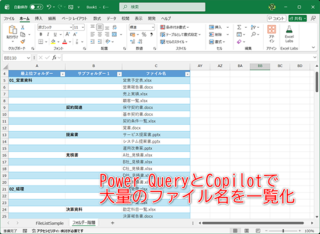Open Cell Styles menu

coord(174,42)
